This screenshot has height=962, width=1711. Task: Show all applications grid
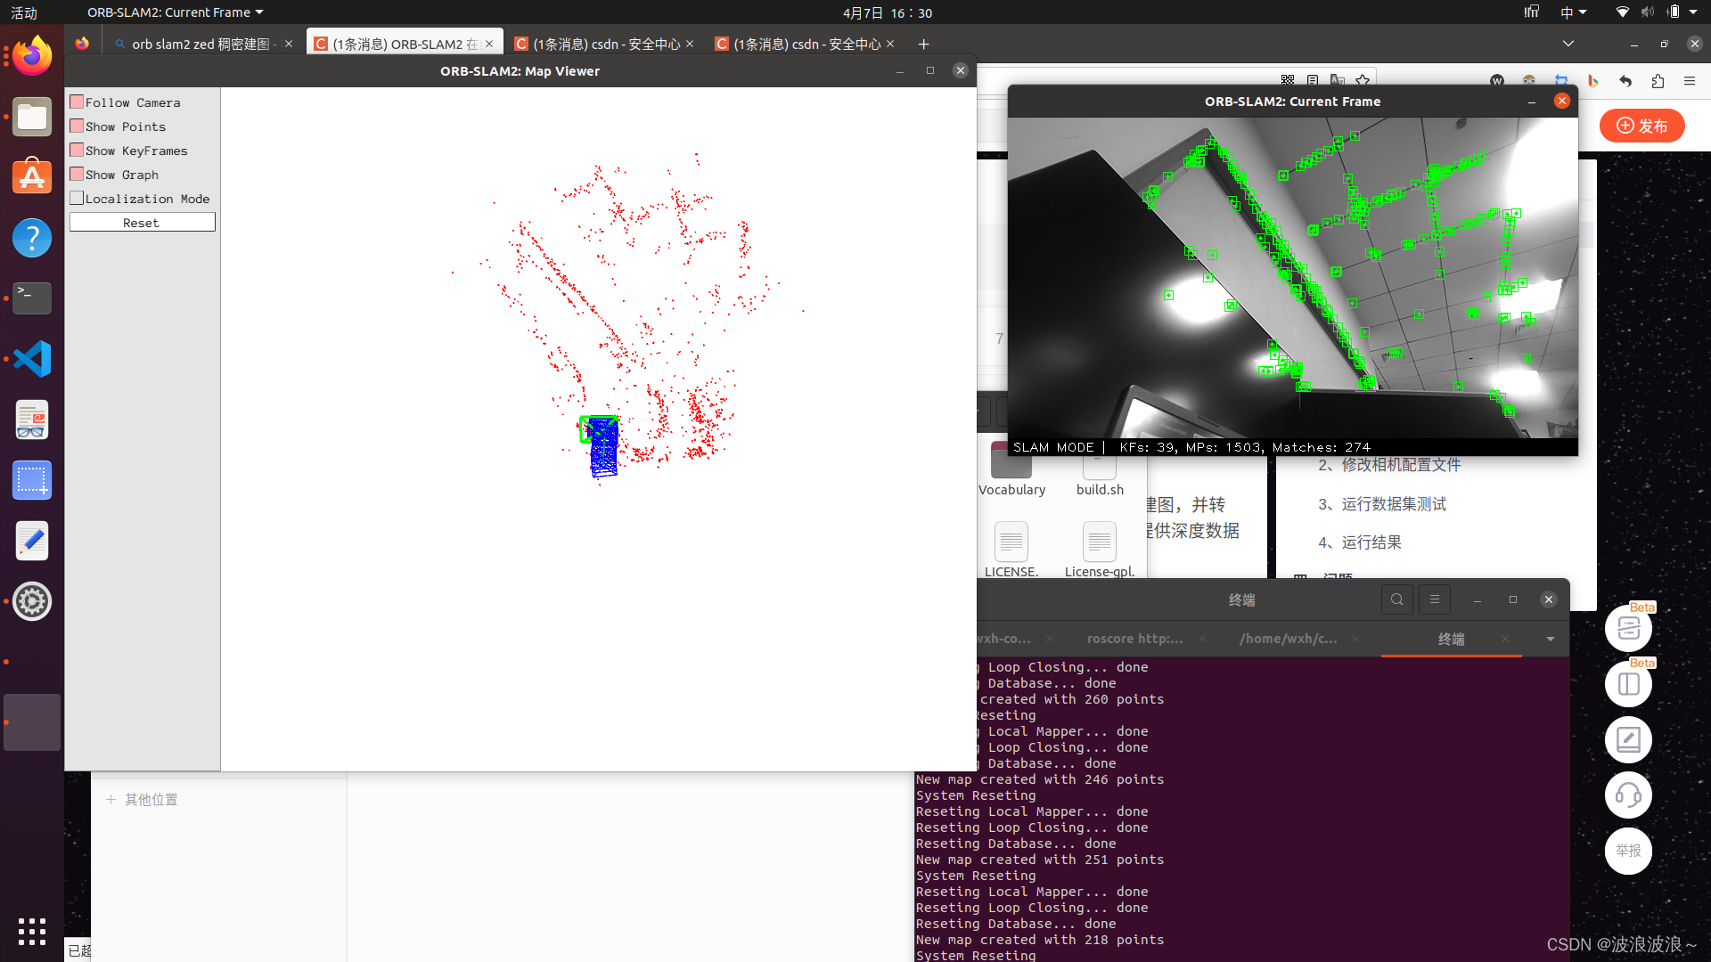tap(32, 931)
